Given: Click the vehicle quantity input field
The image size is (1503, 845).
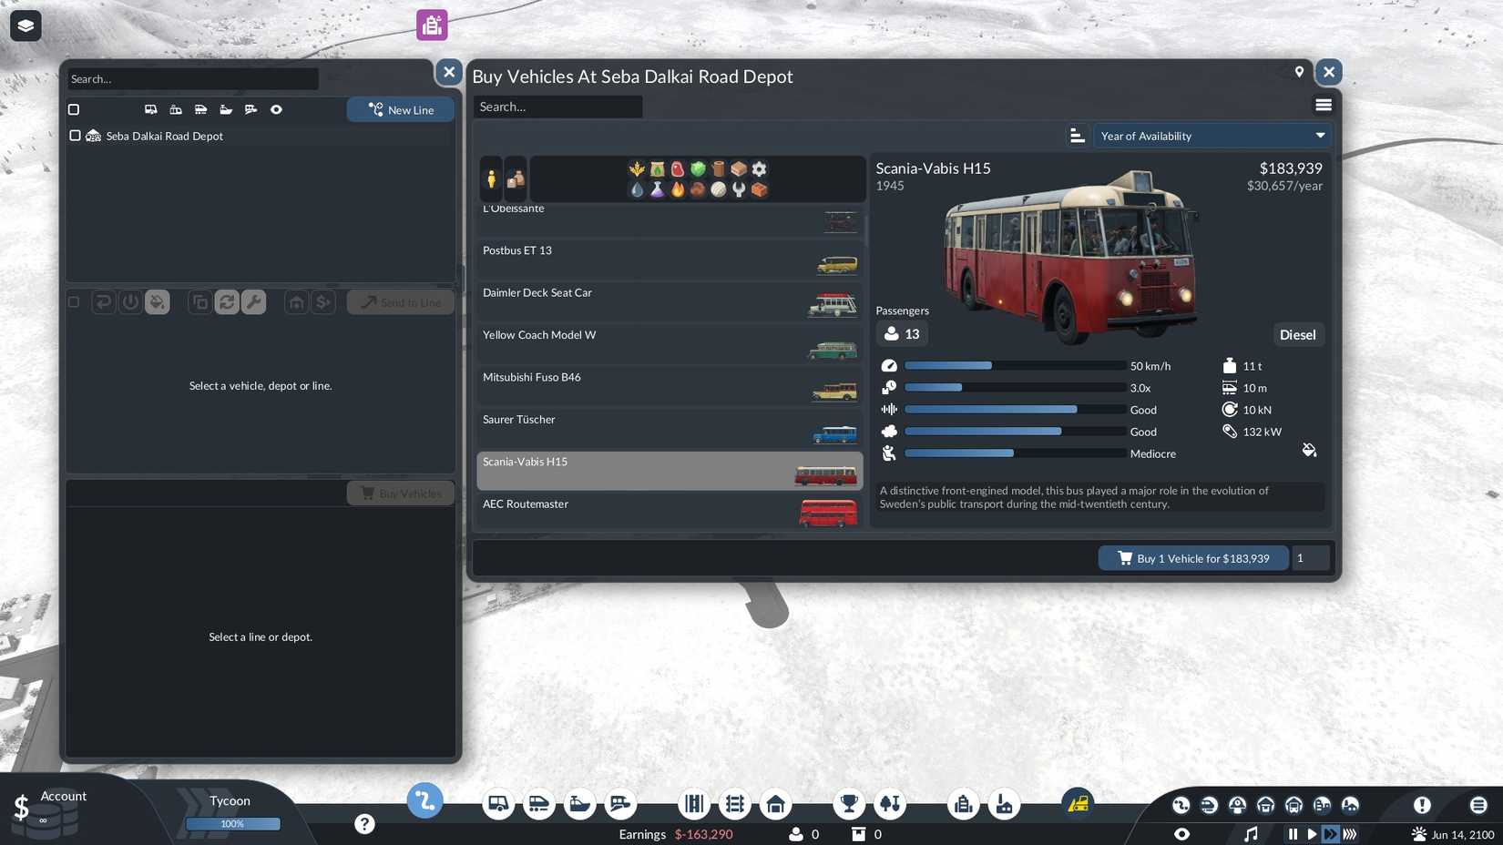Looking at the screenshot, I should [x=1312, y=558].
